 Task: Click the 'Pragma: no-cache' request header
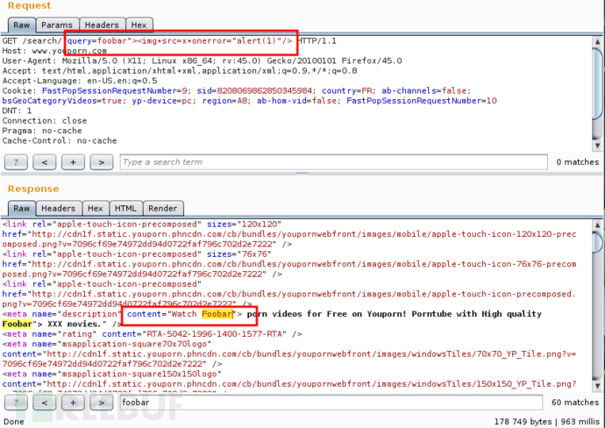(x=42, y=132)
